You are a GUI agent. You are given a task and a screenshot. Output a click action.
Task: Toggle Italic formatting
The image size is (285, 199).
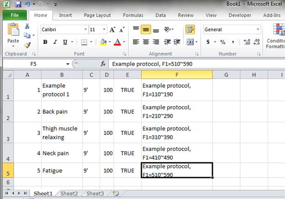point(55,42)
